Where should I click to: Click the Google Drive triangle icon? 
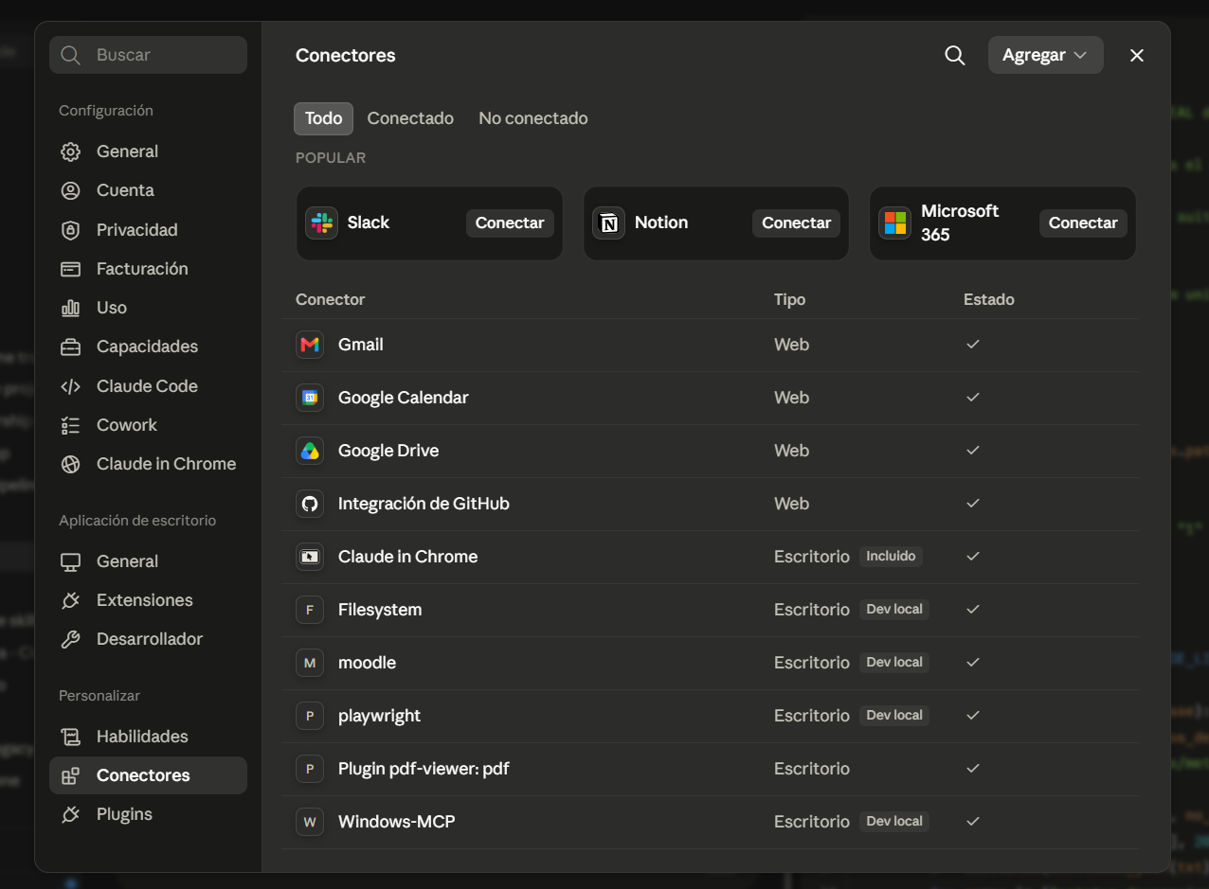[x=310, y=451]
